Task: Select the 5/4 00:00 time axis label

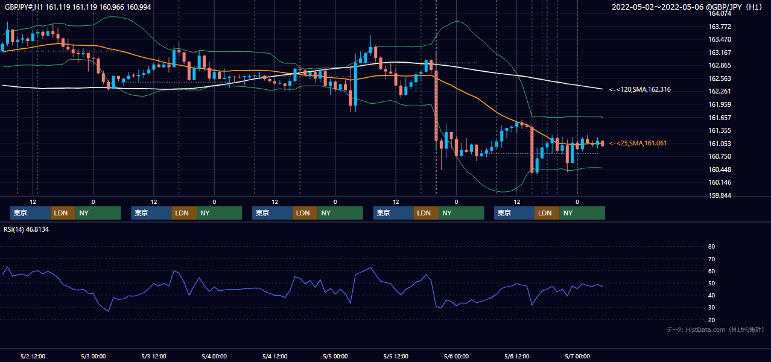Action: click(214, 356)
